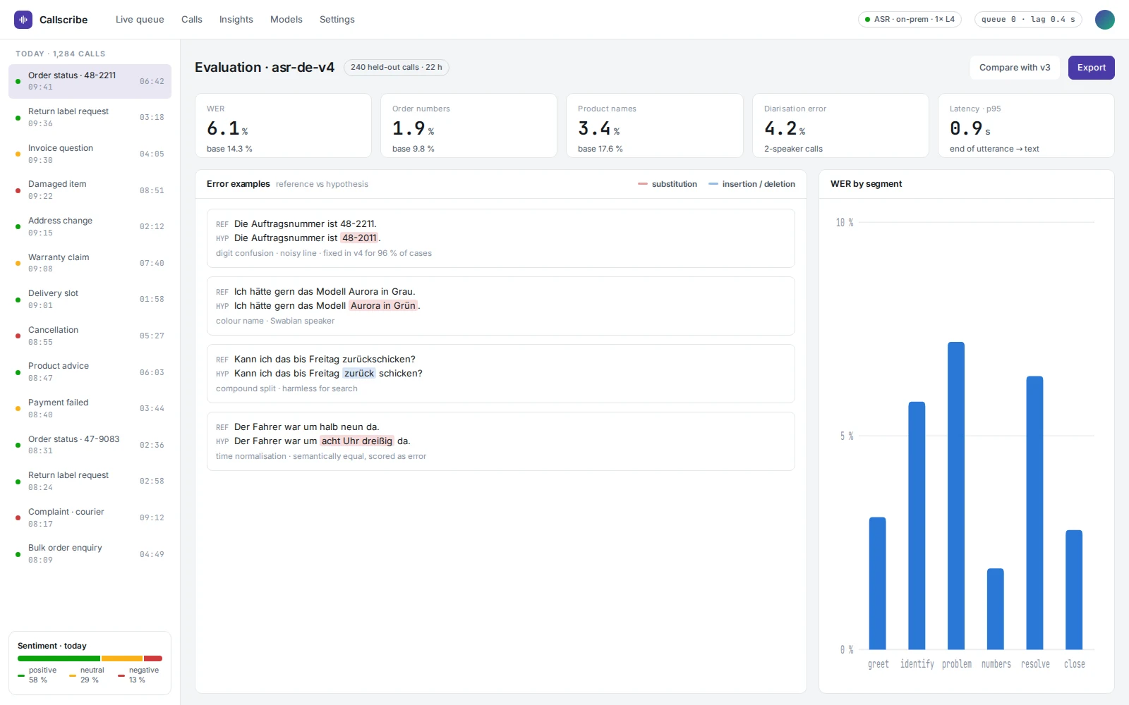Click the insertion / deletion legend entry
Image resolution: width=1129 pixels, height=705 pixels.
pyautogui.click(x=751, y=184)
